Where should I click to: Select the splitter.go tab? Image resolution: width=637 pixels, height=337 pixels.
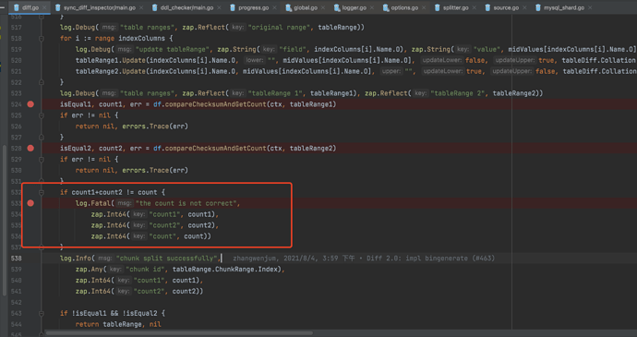click(x=455, y=7)
